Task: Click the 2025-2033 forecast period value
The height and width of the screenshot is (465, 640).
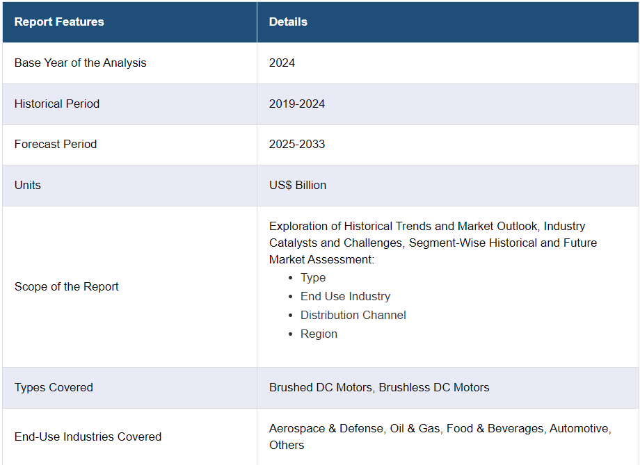Action: 297,144
